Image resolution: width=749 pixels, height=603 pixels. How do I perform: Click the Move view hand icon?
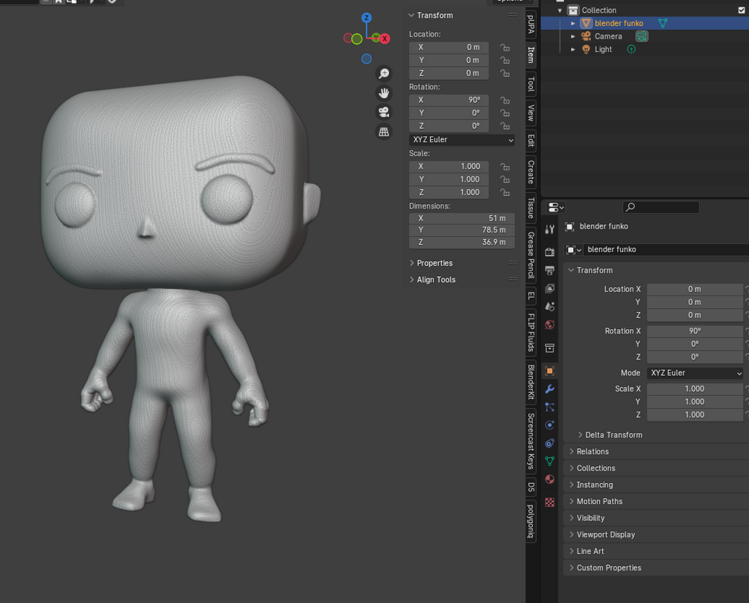[x=384, y=92]
